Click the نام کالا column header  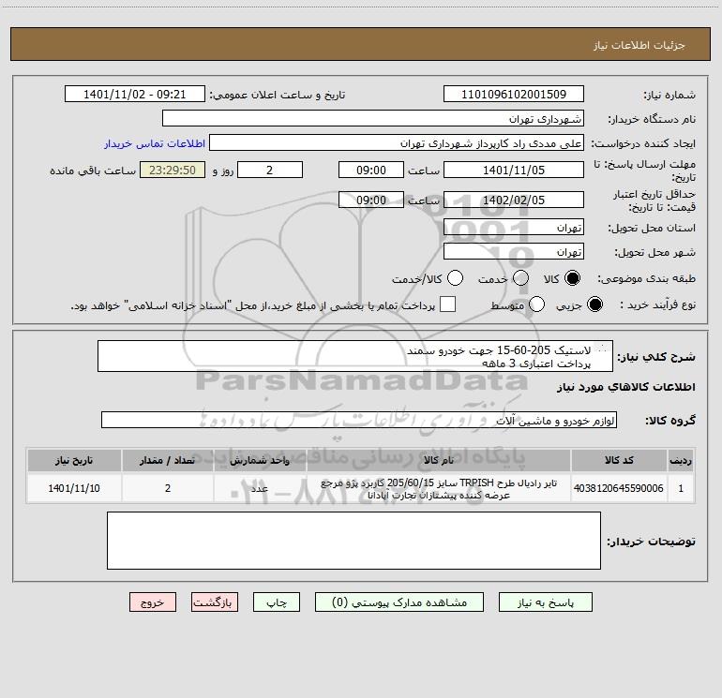pyautogui.click(x=439, y=460)
